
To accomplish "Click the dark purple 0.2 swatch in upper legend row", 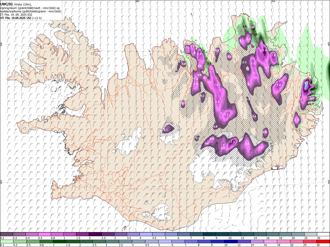I will (6, 234).
